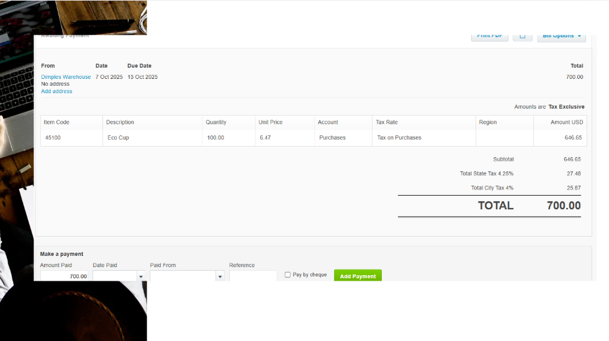
Task: Click the copy icon button beside Print PDF
Action: 522,37
